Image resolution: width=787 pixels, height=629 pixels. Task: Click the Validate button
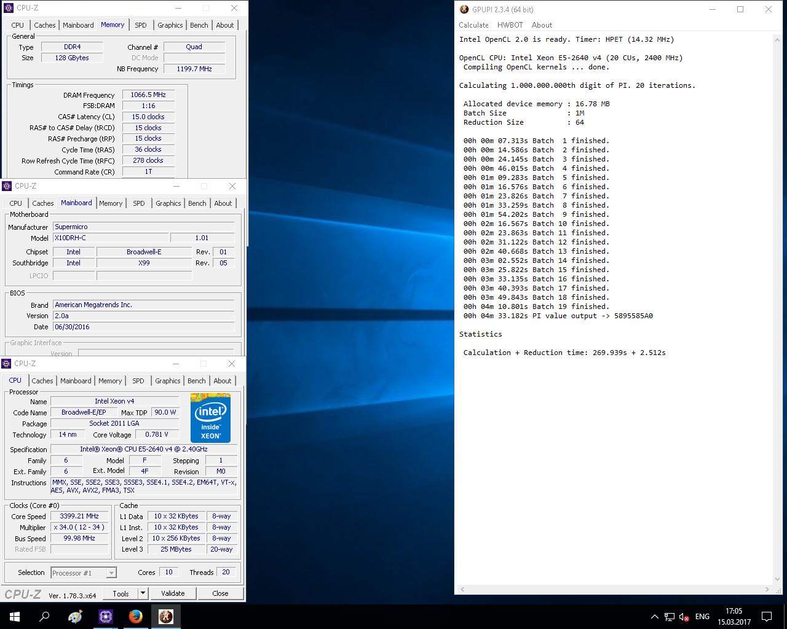tap(173, 593)
